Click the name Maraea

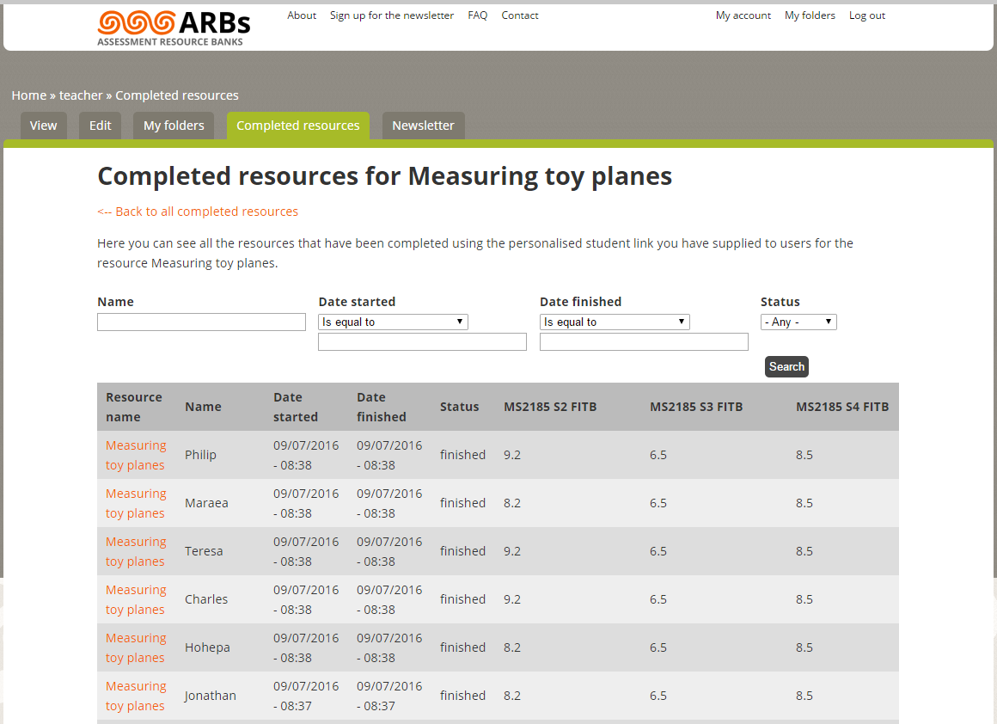click(206, 503)
